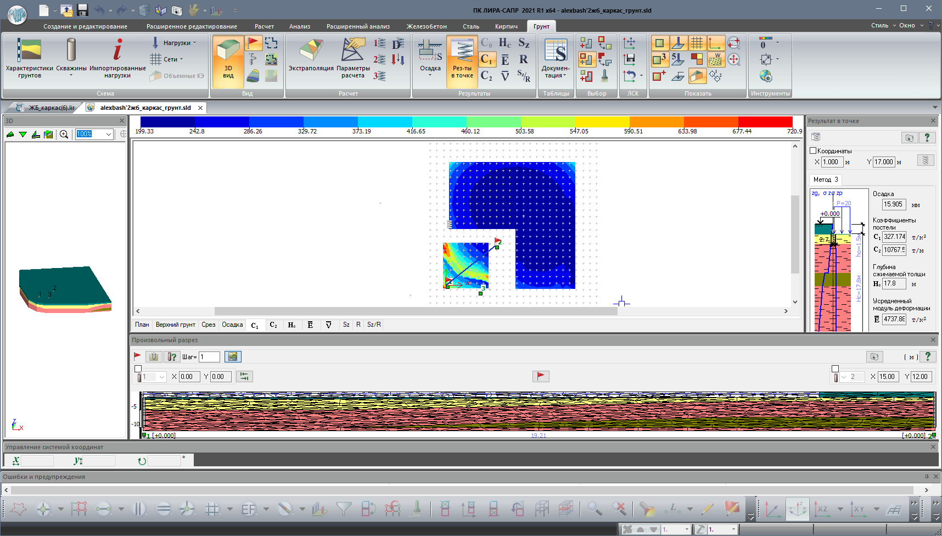Open Параметры расчета calculation parameters
Image resolution: width=942 pixels, height=536 pixels.
tap(352, 58)
